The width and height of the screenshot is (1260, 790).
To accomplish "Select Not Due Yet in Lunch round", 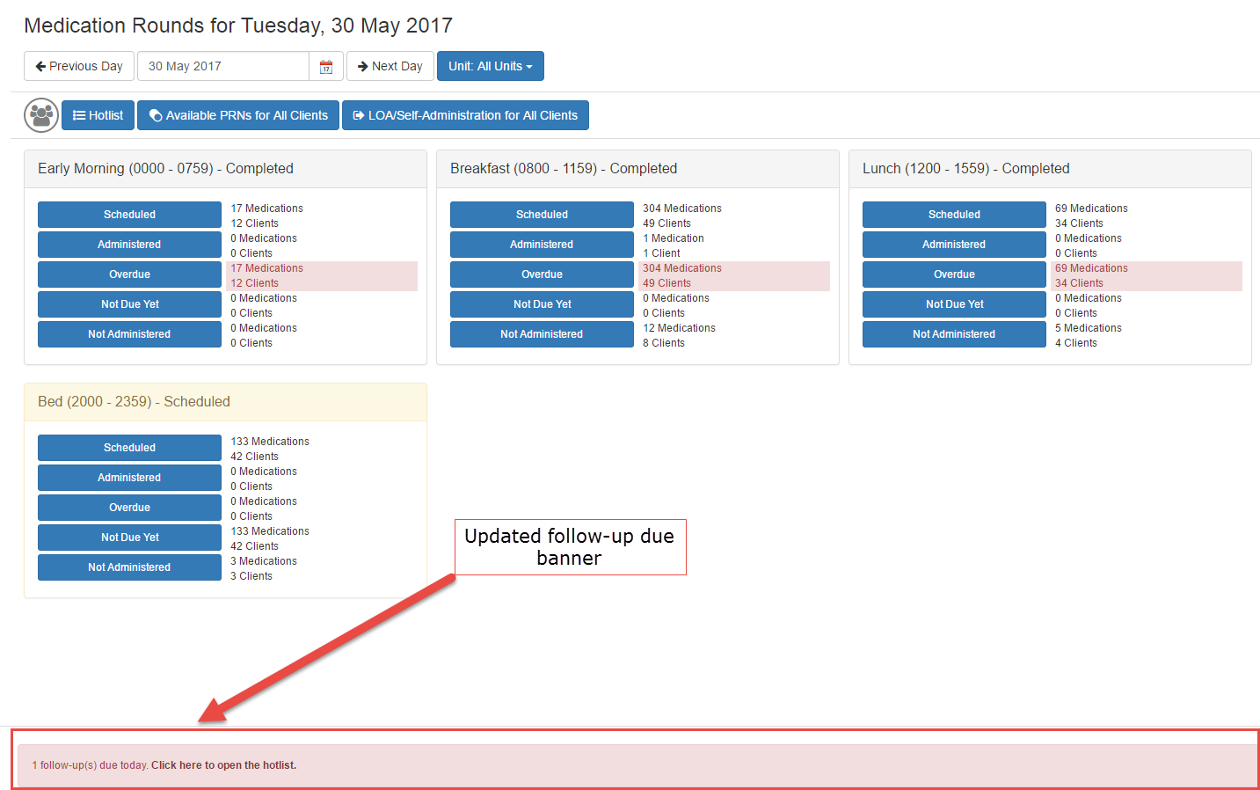I will pos(954,304).
